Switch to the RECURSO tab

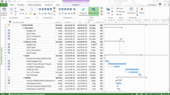[x=21, y=5]
